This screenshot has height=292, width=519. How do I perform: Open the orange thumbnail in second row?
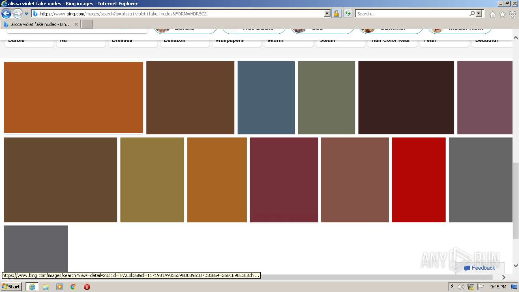[217, 180]
